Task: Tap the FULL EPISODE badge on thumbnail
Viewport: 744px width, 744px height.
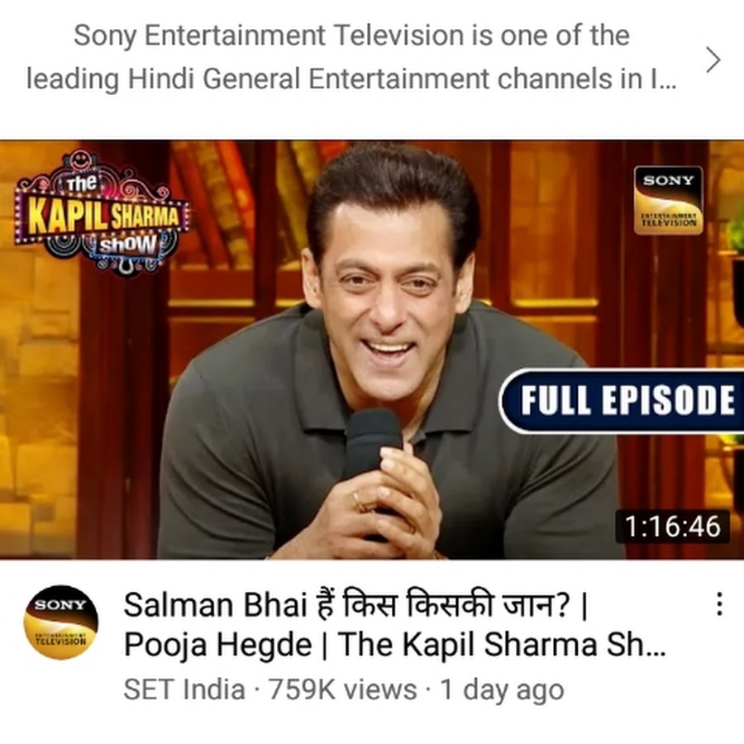Action: tap(622, 400)
